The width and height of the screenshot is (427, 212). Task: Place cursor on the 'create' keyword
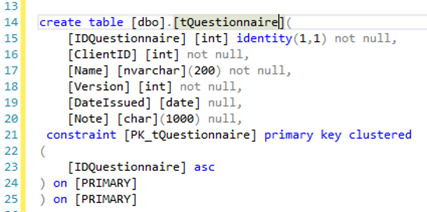pyautogui.click(x=60, y=22)
